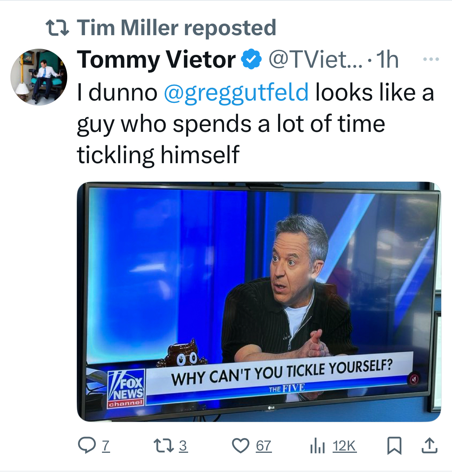Viewport: 452px width, 476px height.
Task: Click the blue verified checkmark badge
Action: pos(251,59)
